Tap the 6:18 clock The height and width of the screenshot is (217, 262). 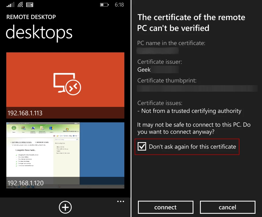[119, 5]
